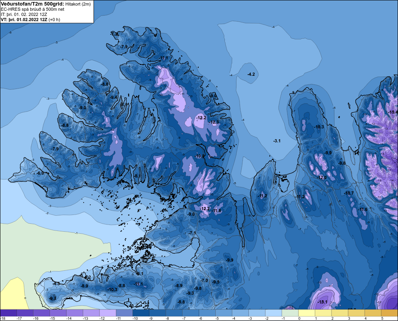Click the -4.2 value over the sea
The width and height of the screenshot is (398, 321).
[x=251, y=74]
